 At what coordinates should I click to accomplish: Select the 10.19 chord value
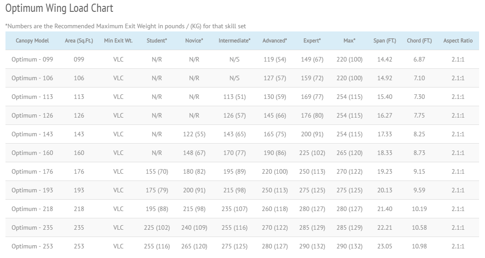click(419, 209)
